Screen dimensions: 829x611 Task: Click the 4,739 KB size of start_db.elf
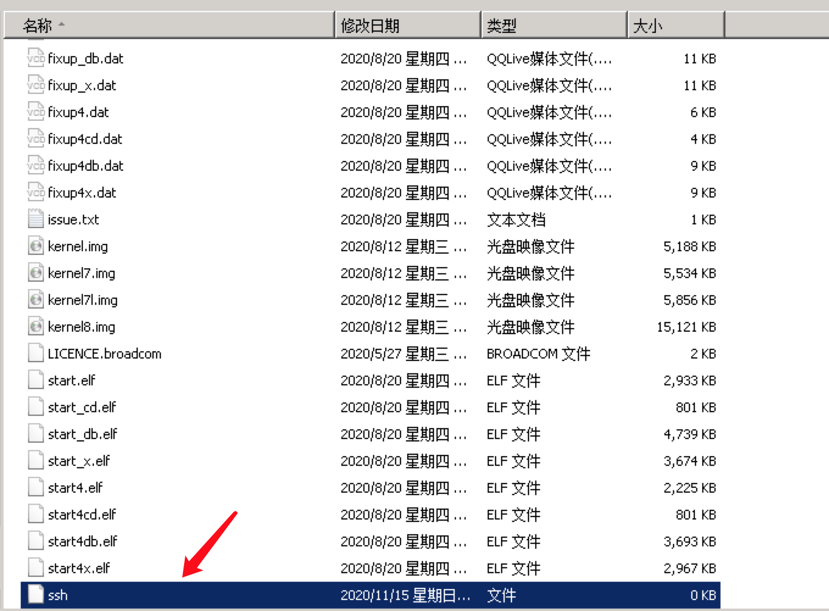point(689,434)
